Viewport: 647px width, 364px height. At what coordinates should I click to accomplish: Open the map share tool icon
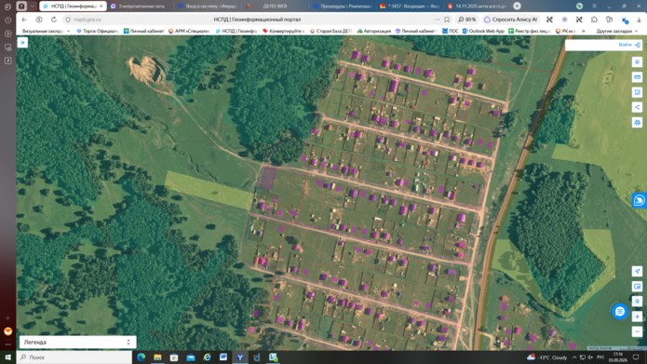pos(637,107)
